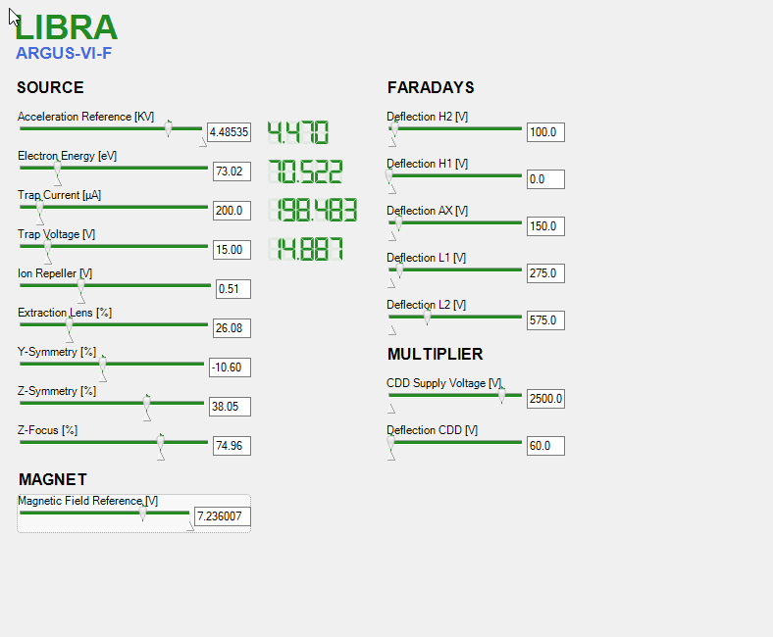Edit Trap Voltage value 15.00
The height and width of the screenshot is (637, 773).
coord(232,250)
